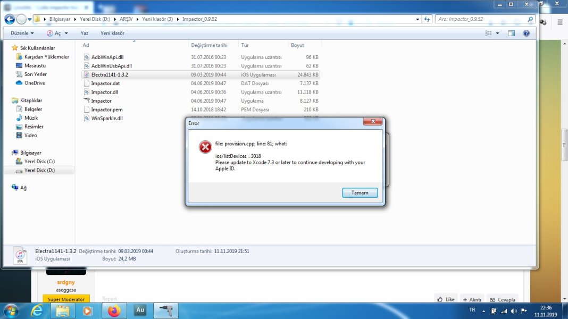This screenshot has height=319, width=568.
Task: Click the Explorer back navigation arrow
Action: coord(10,19)
